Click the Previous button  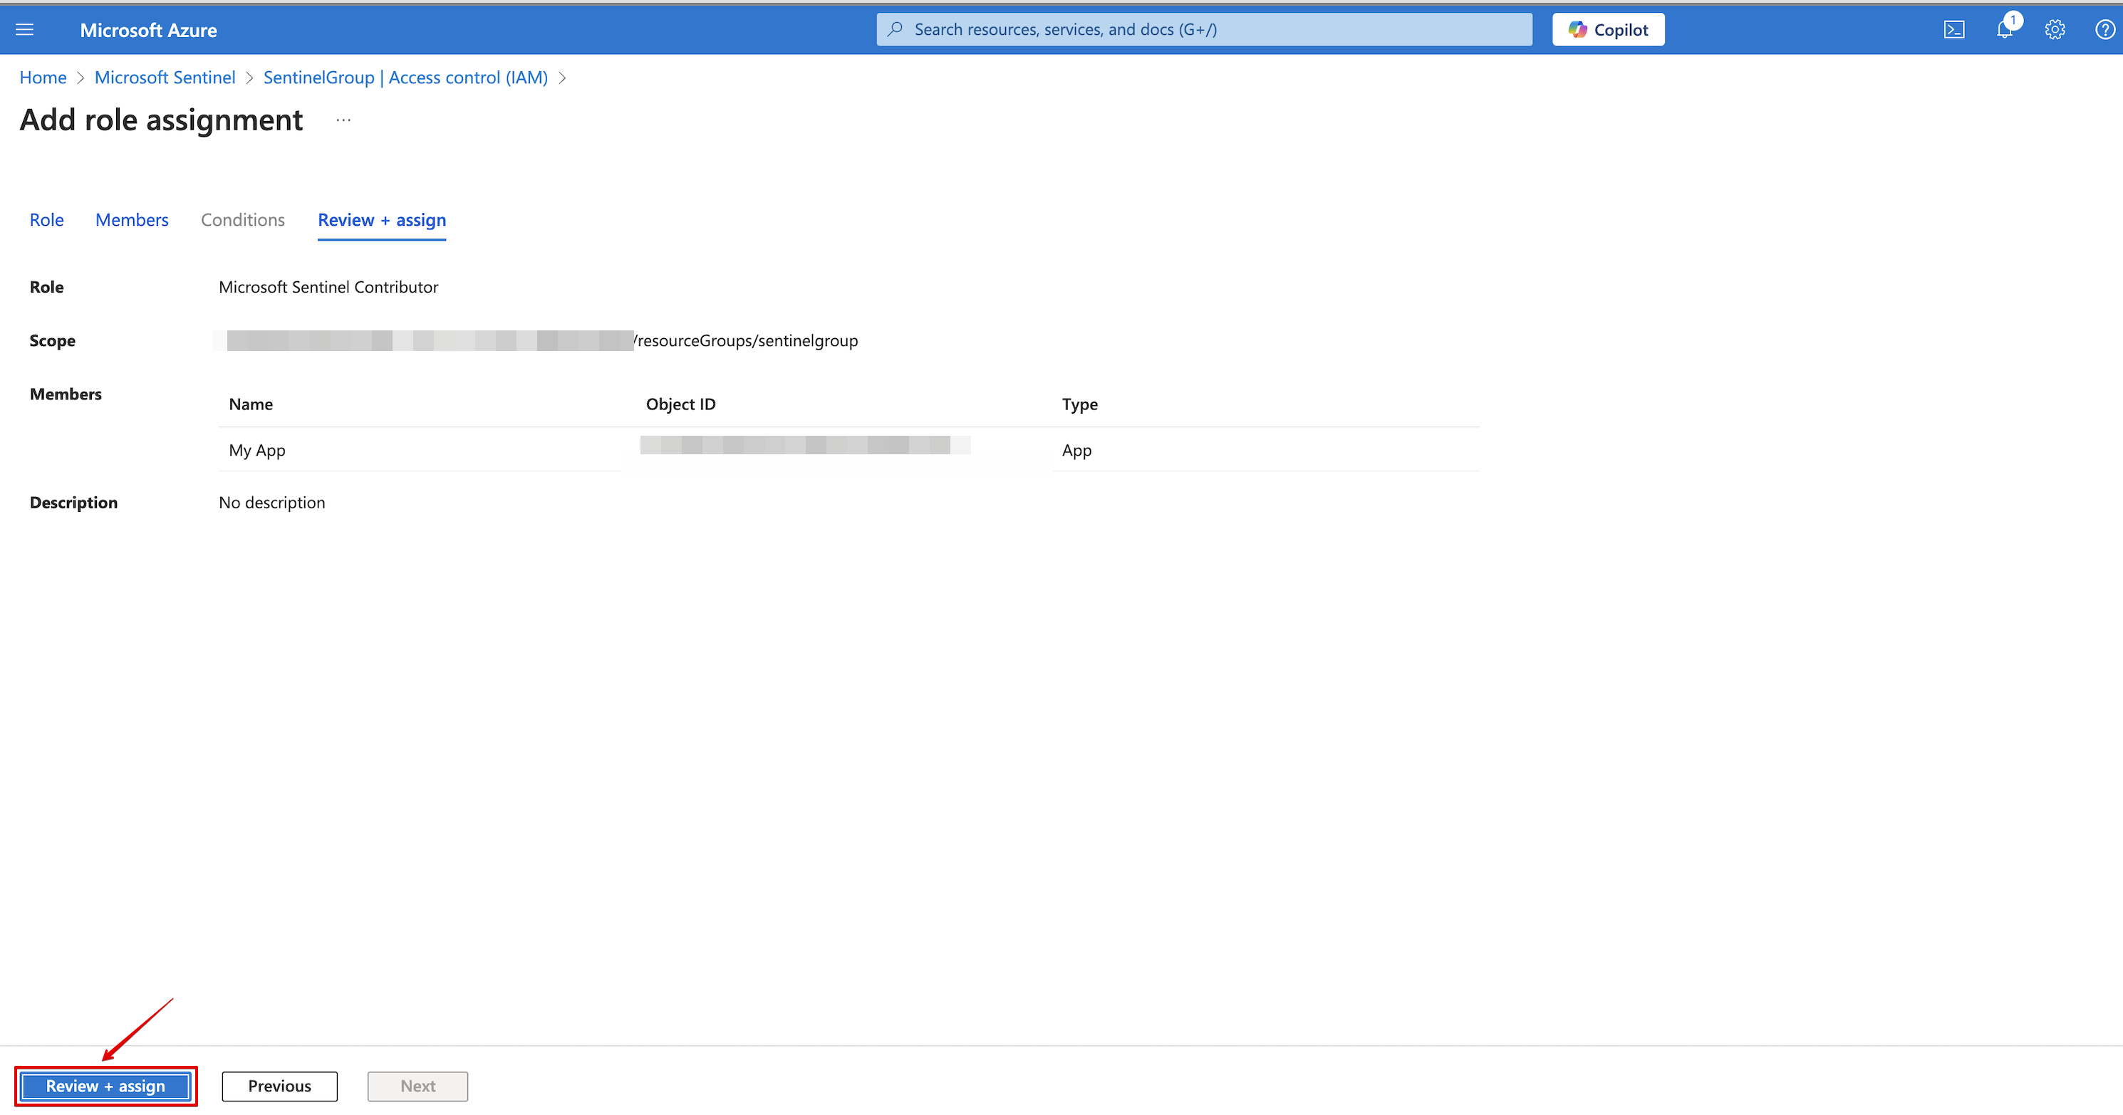(279, 1085)
